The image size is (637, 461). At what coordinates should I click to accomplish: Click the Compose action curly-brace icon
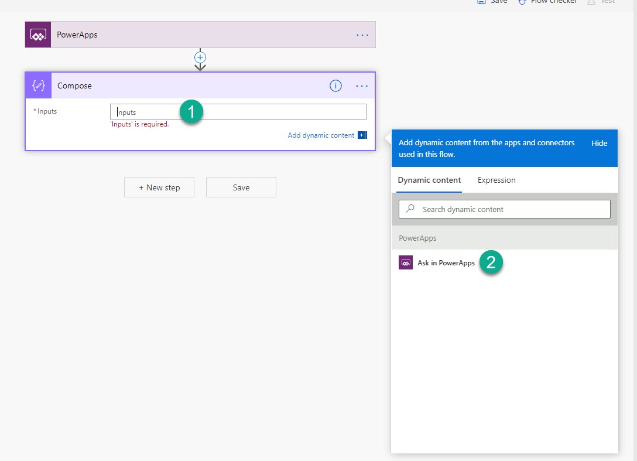click(x=39, y=86)
